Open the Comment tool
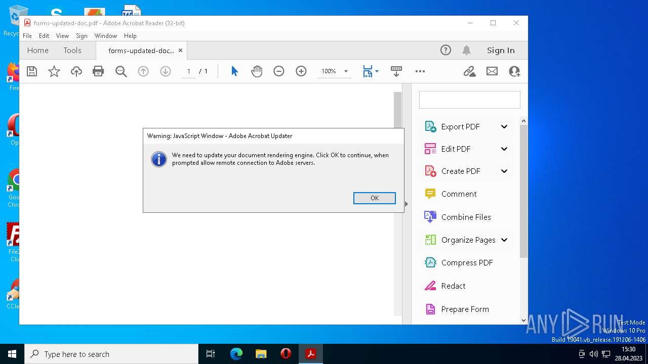Image resolution: width=648 pixels, height=364 pixels. 459,194
